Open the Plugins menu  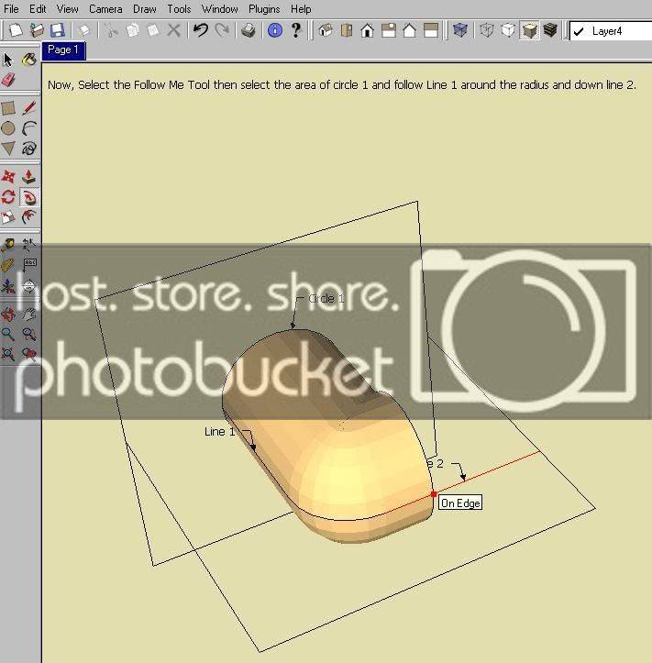point(264,9)
